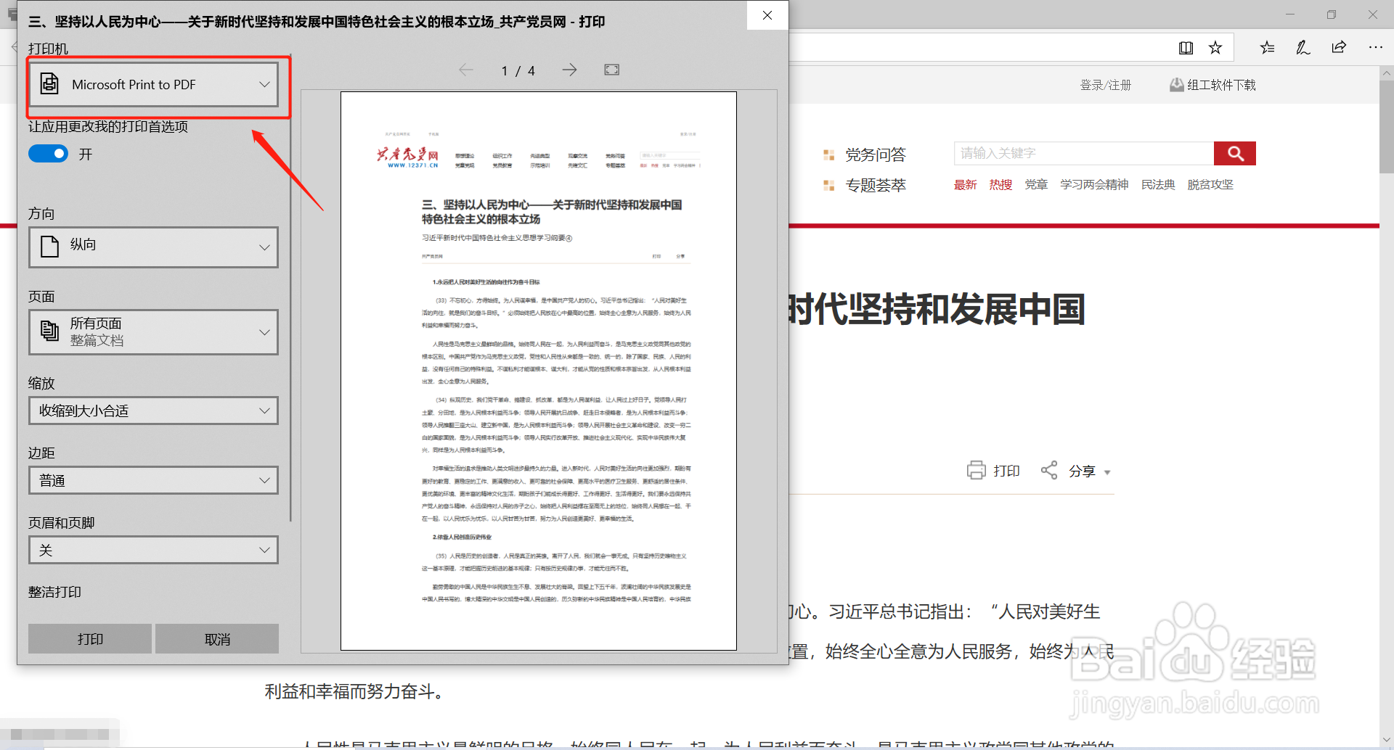The image size is (1394, 750).
Task: Expand the 分享 dropdown arrow
Action: pos(1107,472)
